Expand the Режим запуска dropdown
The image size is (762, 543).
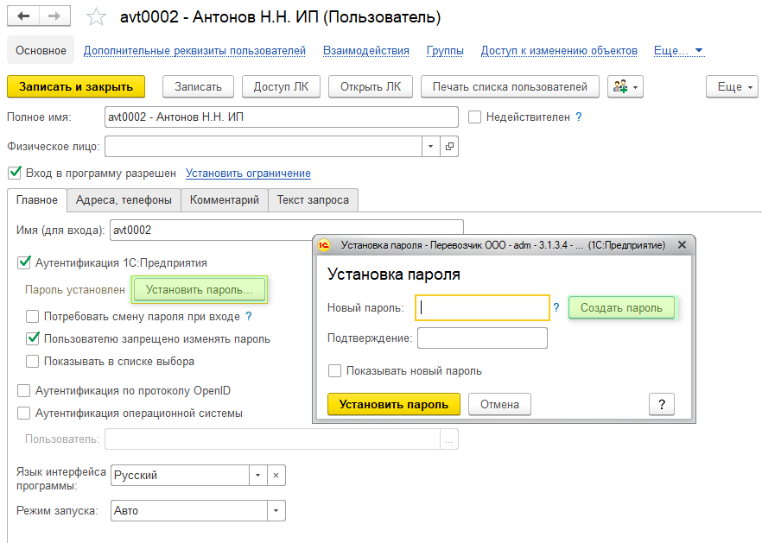(276, 510)
